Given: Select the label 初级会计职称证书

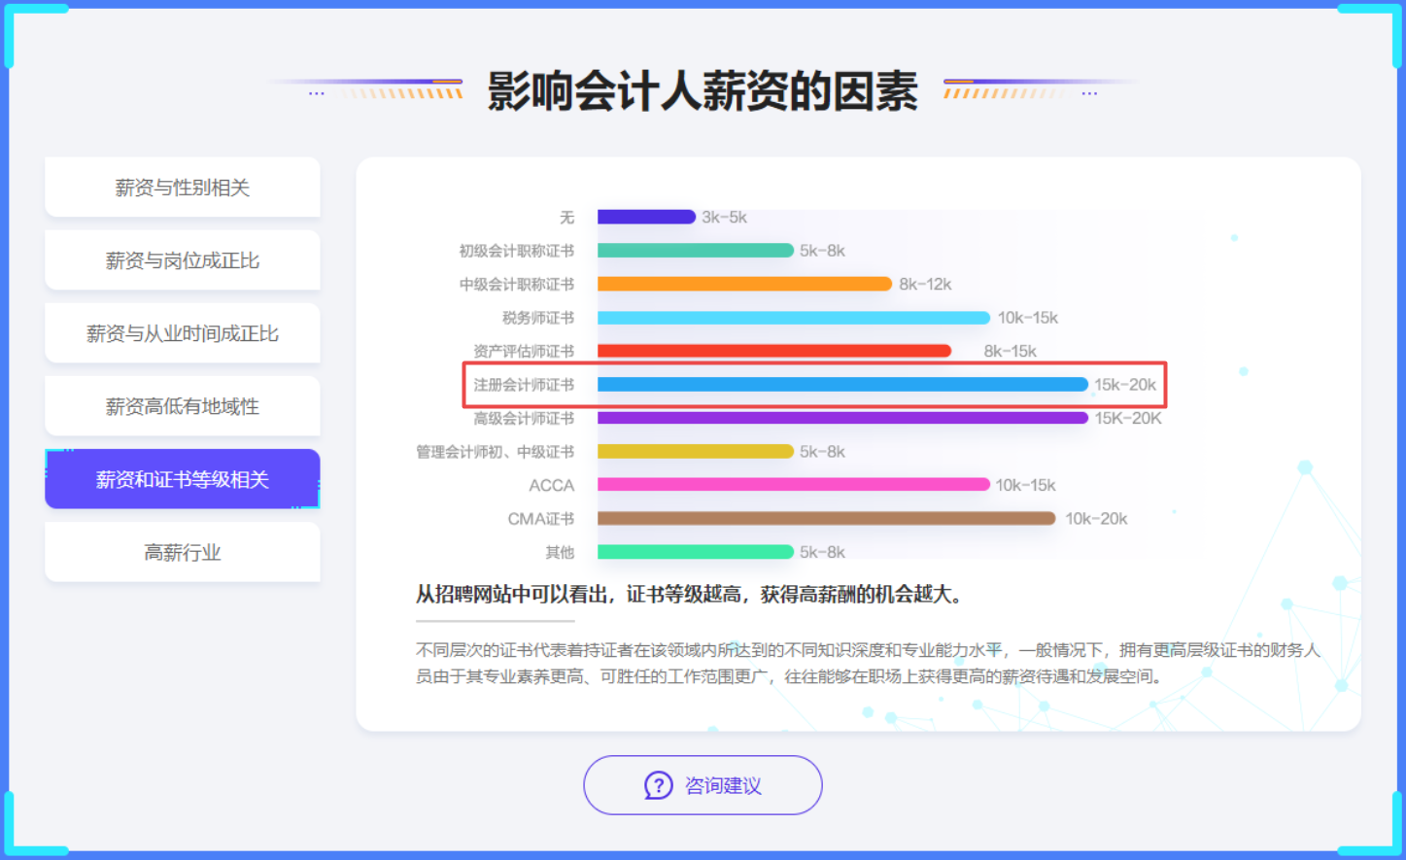Looking at the screenshot, I should coord(517,251).
